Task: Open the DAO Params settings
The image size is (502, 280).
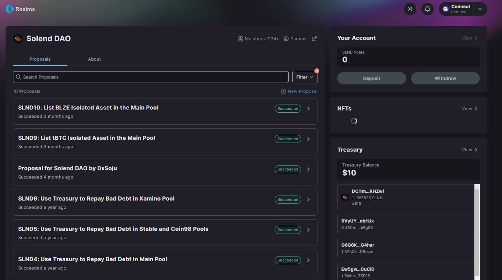Action: point(295,39)
